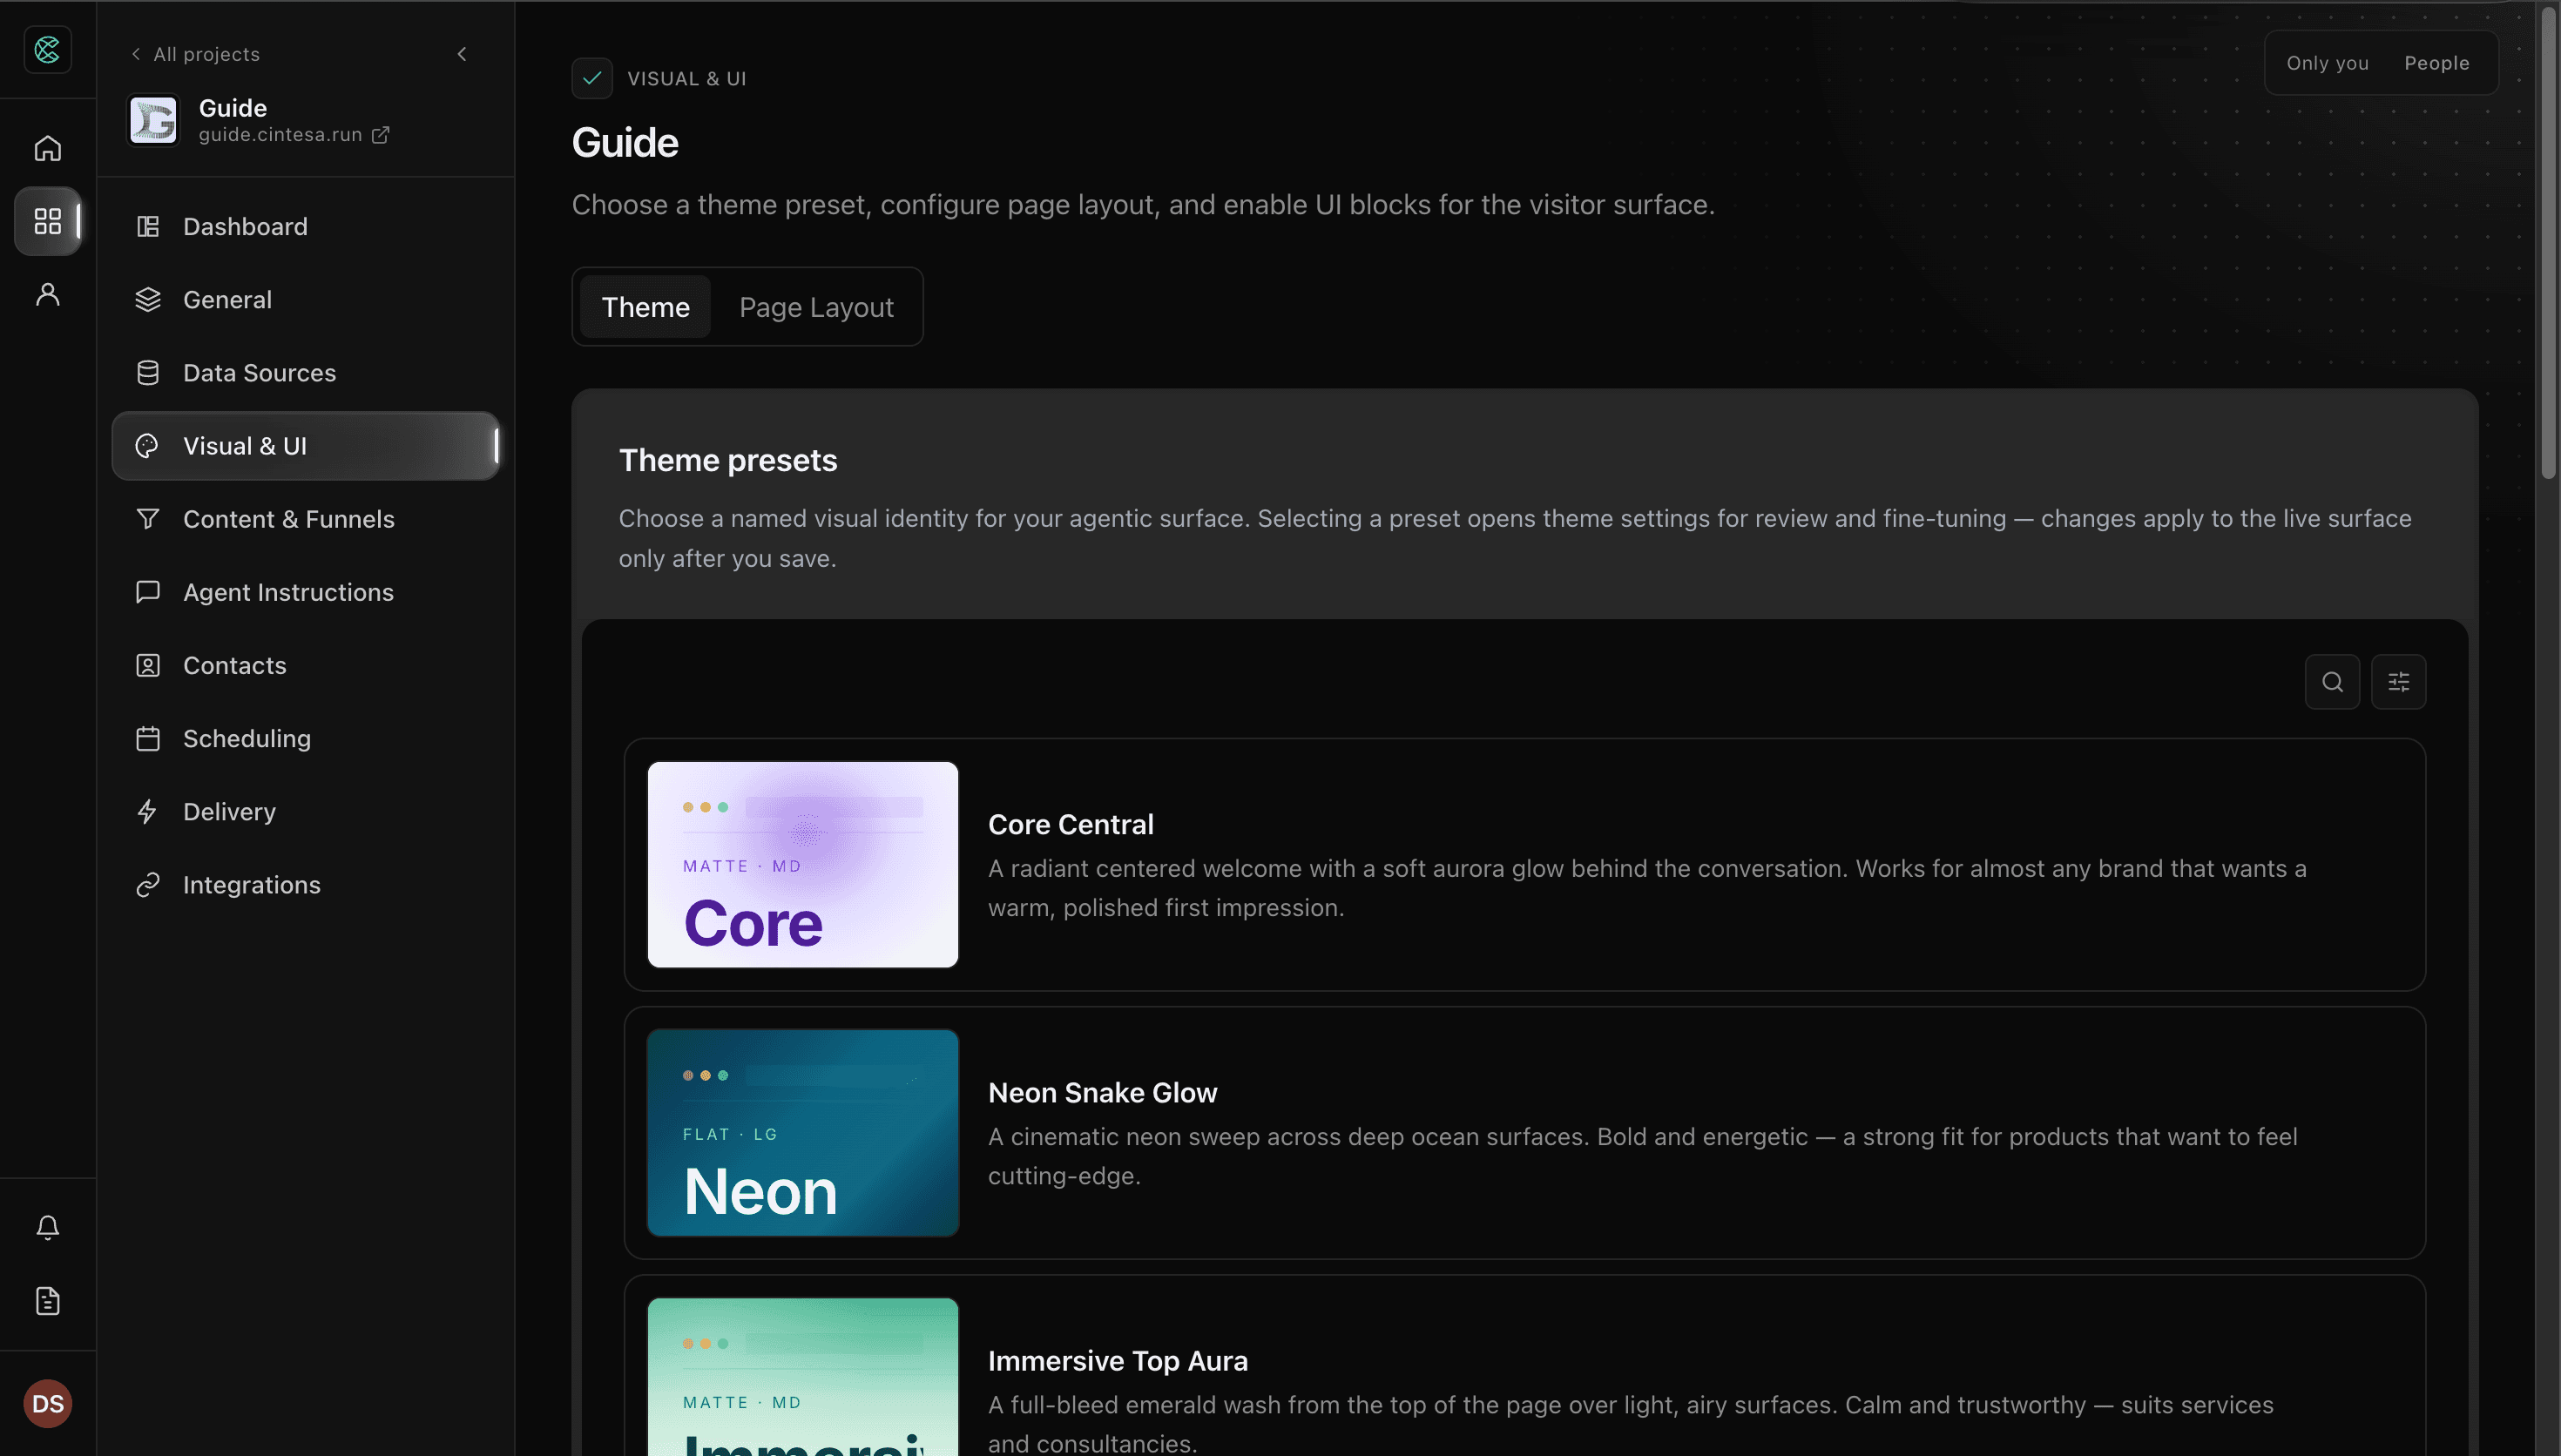Click the Visual & UI palette icon

point(148,446)
